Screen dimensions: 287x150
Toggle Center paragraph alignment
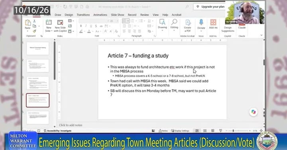click(x=130, y=31)
